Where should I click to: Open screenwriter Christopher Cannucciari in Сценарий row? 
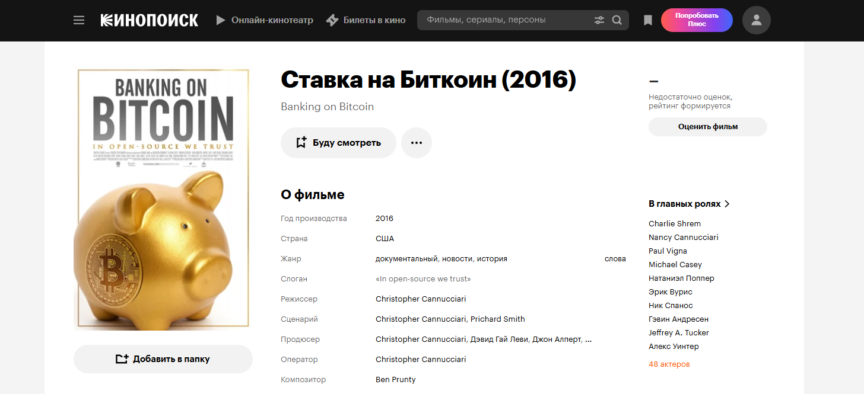(421, 319)
